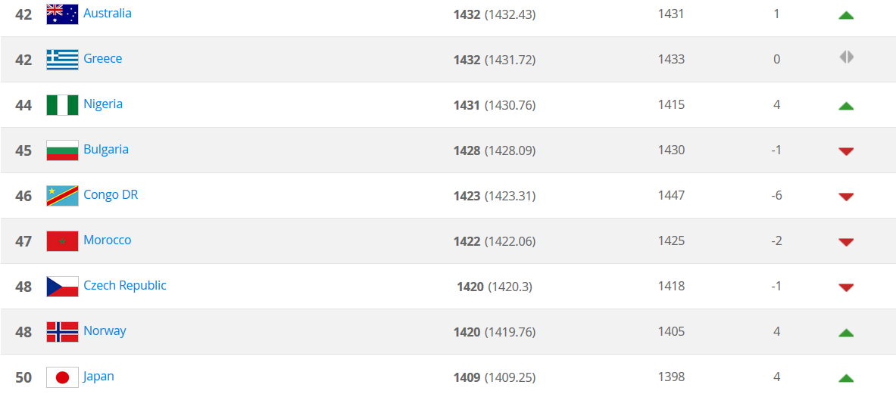
Task: Click Greece's grey no-change arrows icon
Action: point(846,57)
